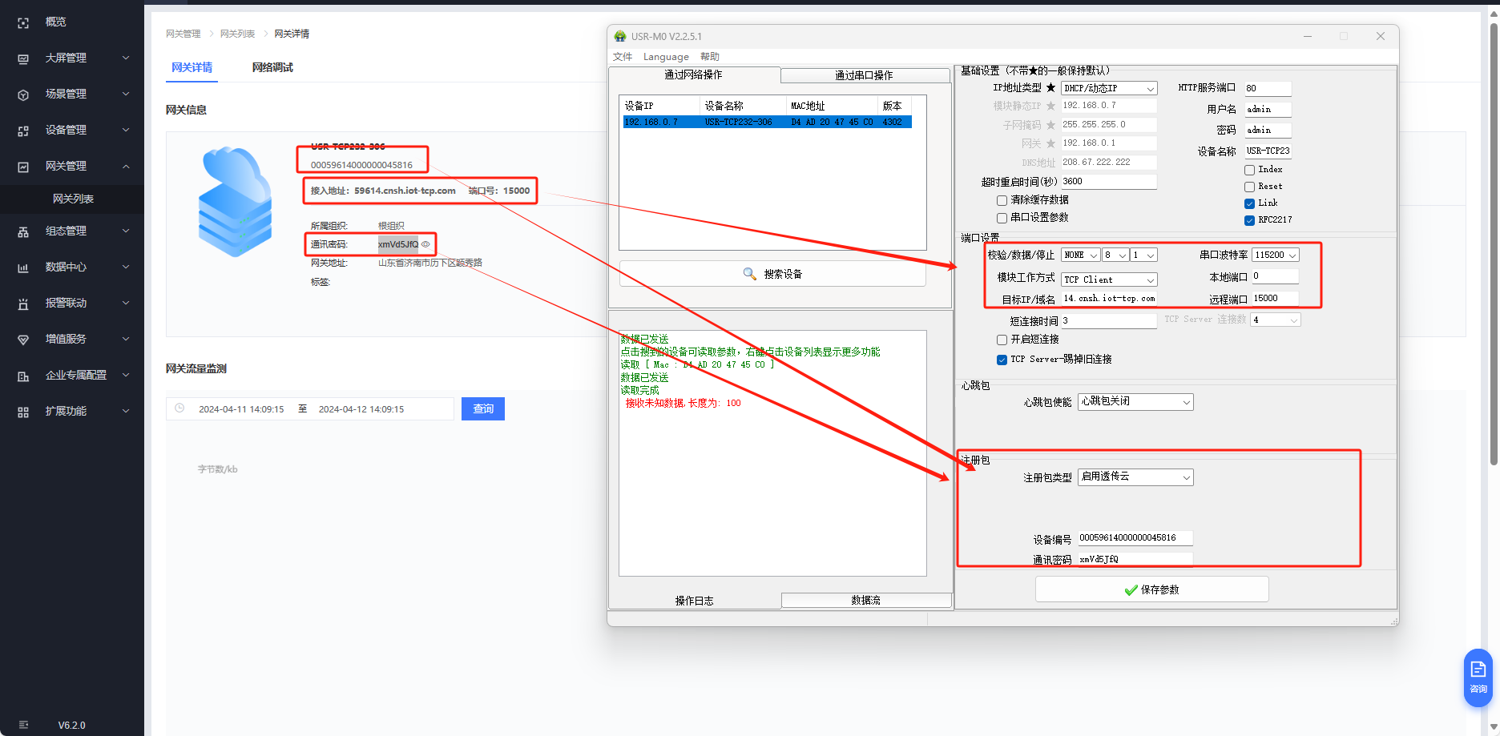
Task: Click the 增值服务 diamond icon
Action: (23, 340)
